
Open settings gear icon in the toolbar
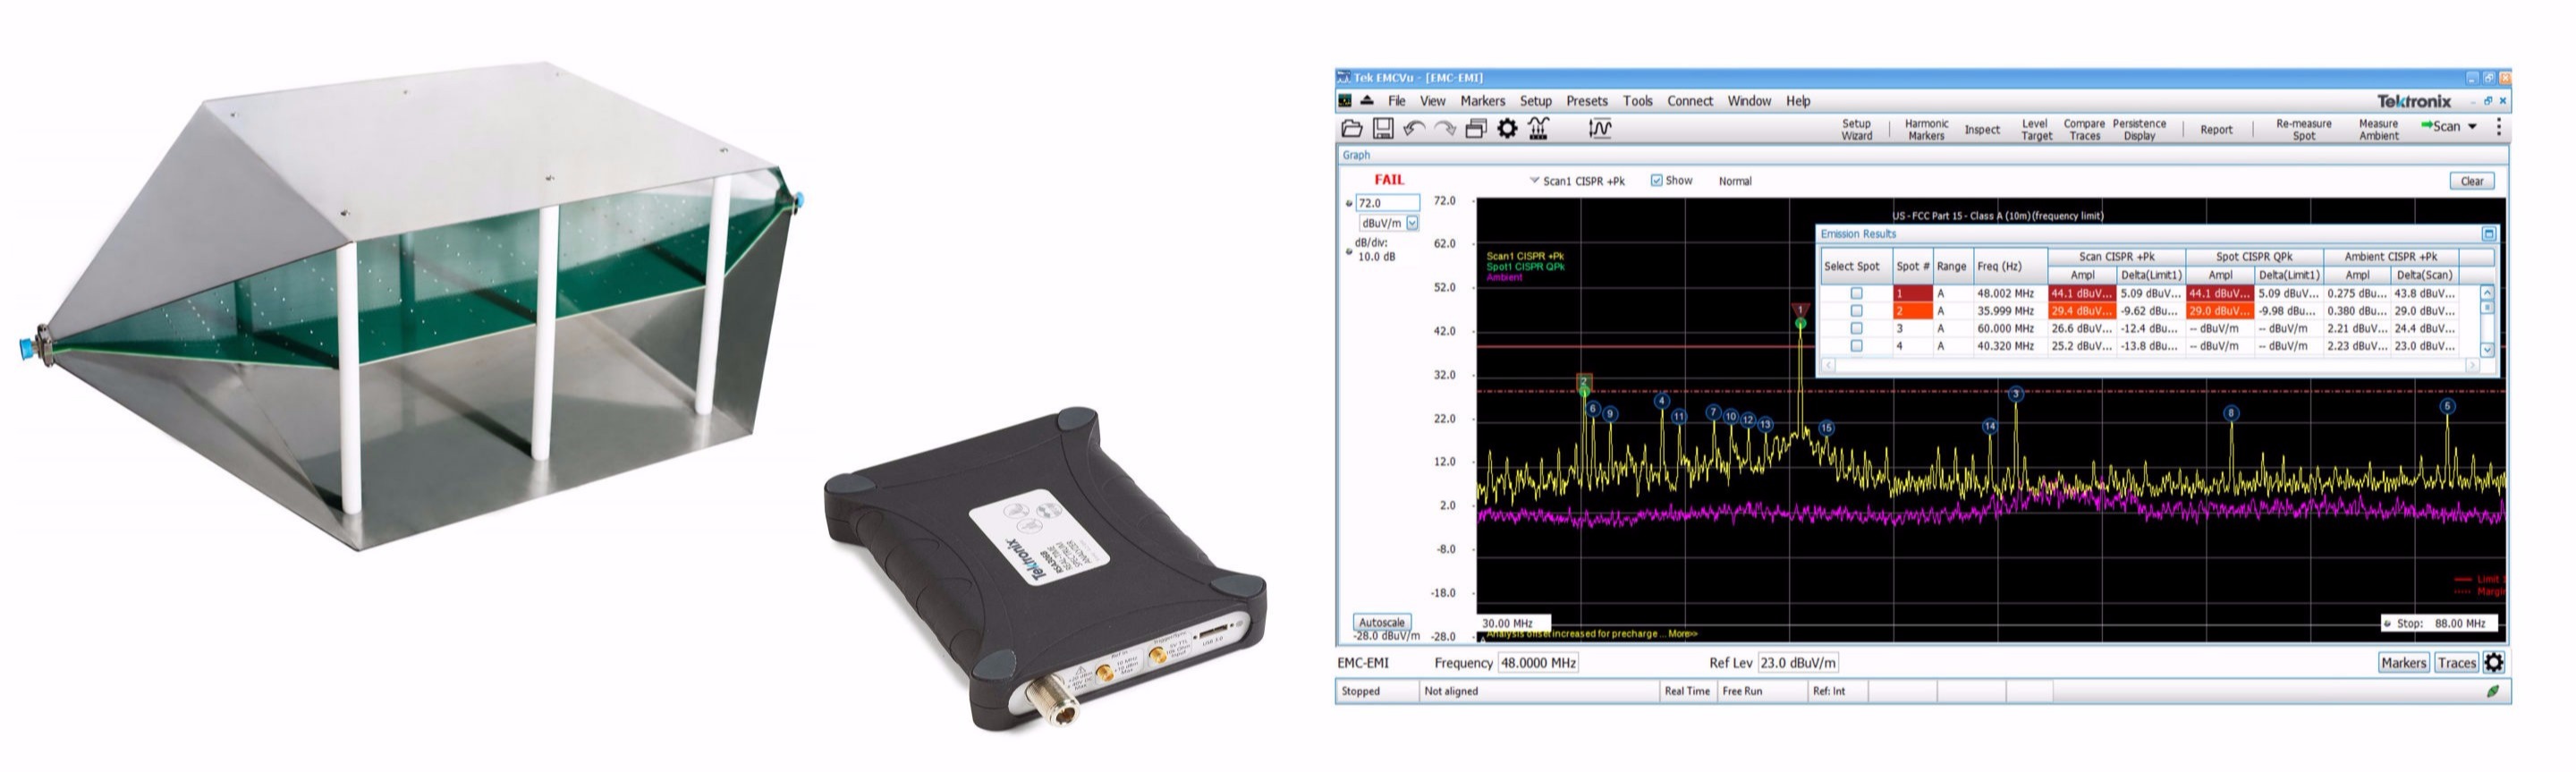click(x=1507, y=128)
